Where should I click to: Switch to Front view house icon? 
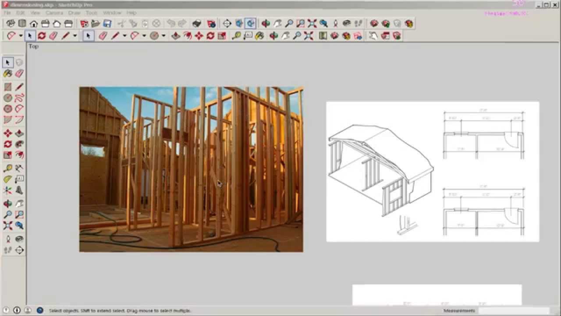click(34, 23)
